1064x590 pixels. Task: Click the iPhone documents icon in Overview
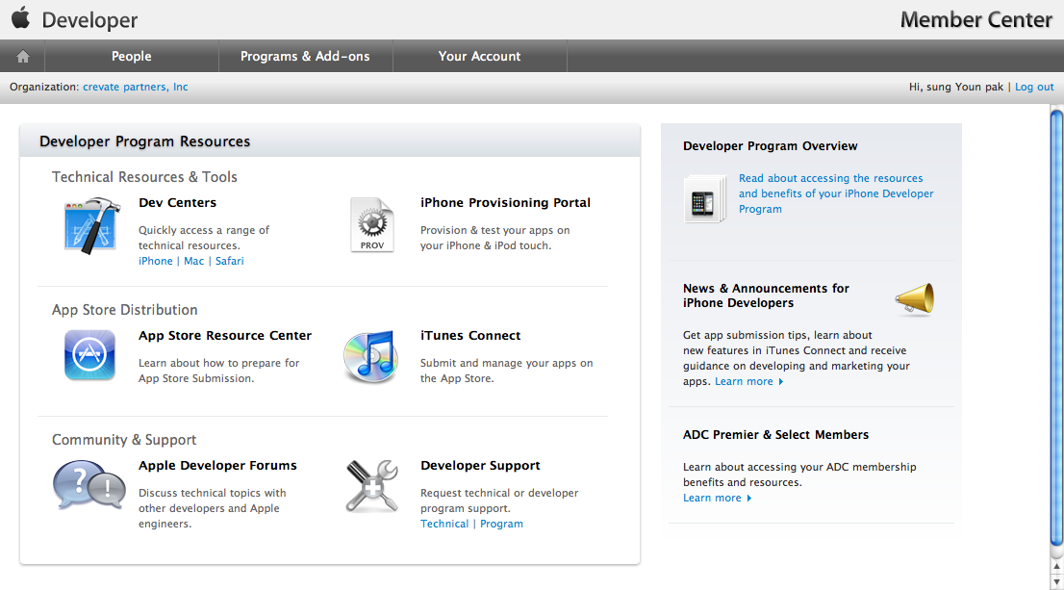click(703, 199)
